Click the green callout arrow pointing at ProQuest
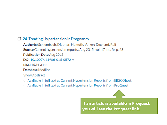The image size is (167, 125). pos(119,93)
